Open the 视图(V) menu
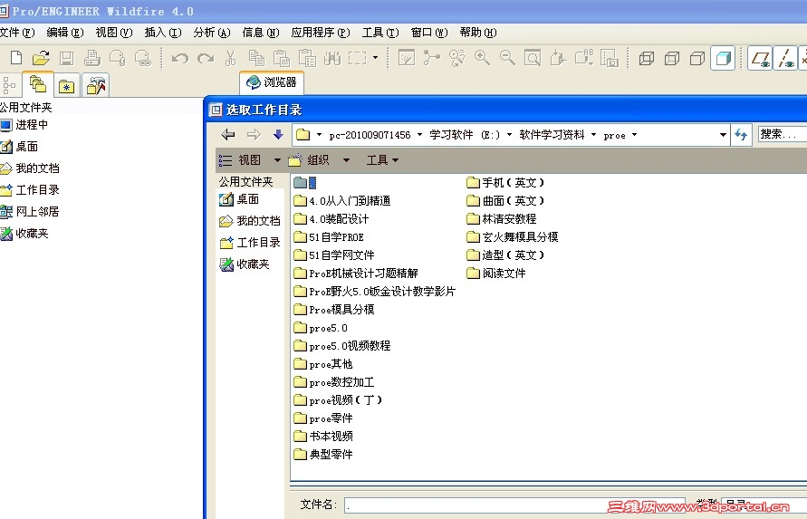The height and width of the screenshot is (519, 807). coord(114,33)
